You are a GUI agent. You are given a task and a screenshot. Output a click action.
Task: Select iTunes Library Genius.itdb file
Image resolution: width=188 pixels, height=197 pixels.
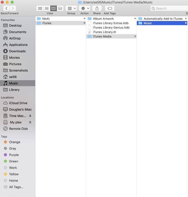[111, 27]
